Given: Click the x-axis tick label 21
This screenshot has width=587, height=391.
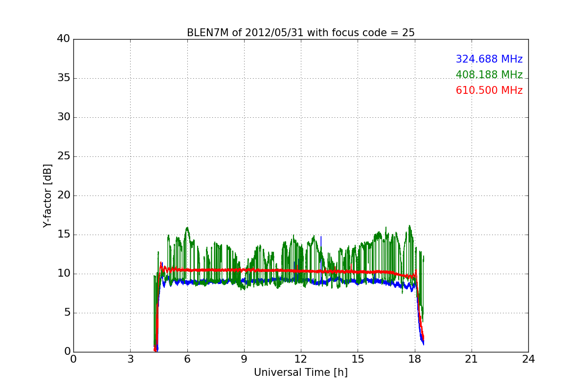Looking at the screenshot, I should (x=472, y=359).
